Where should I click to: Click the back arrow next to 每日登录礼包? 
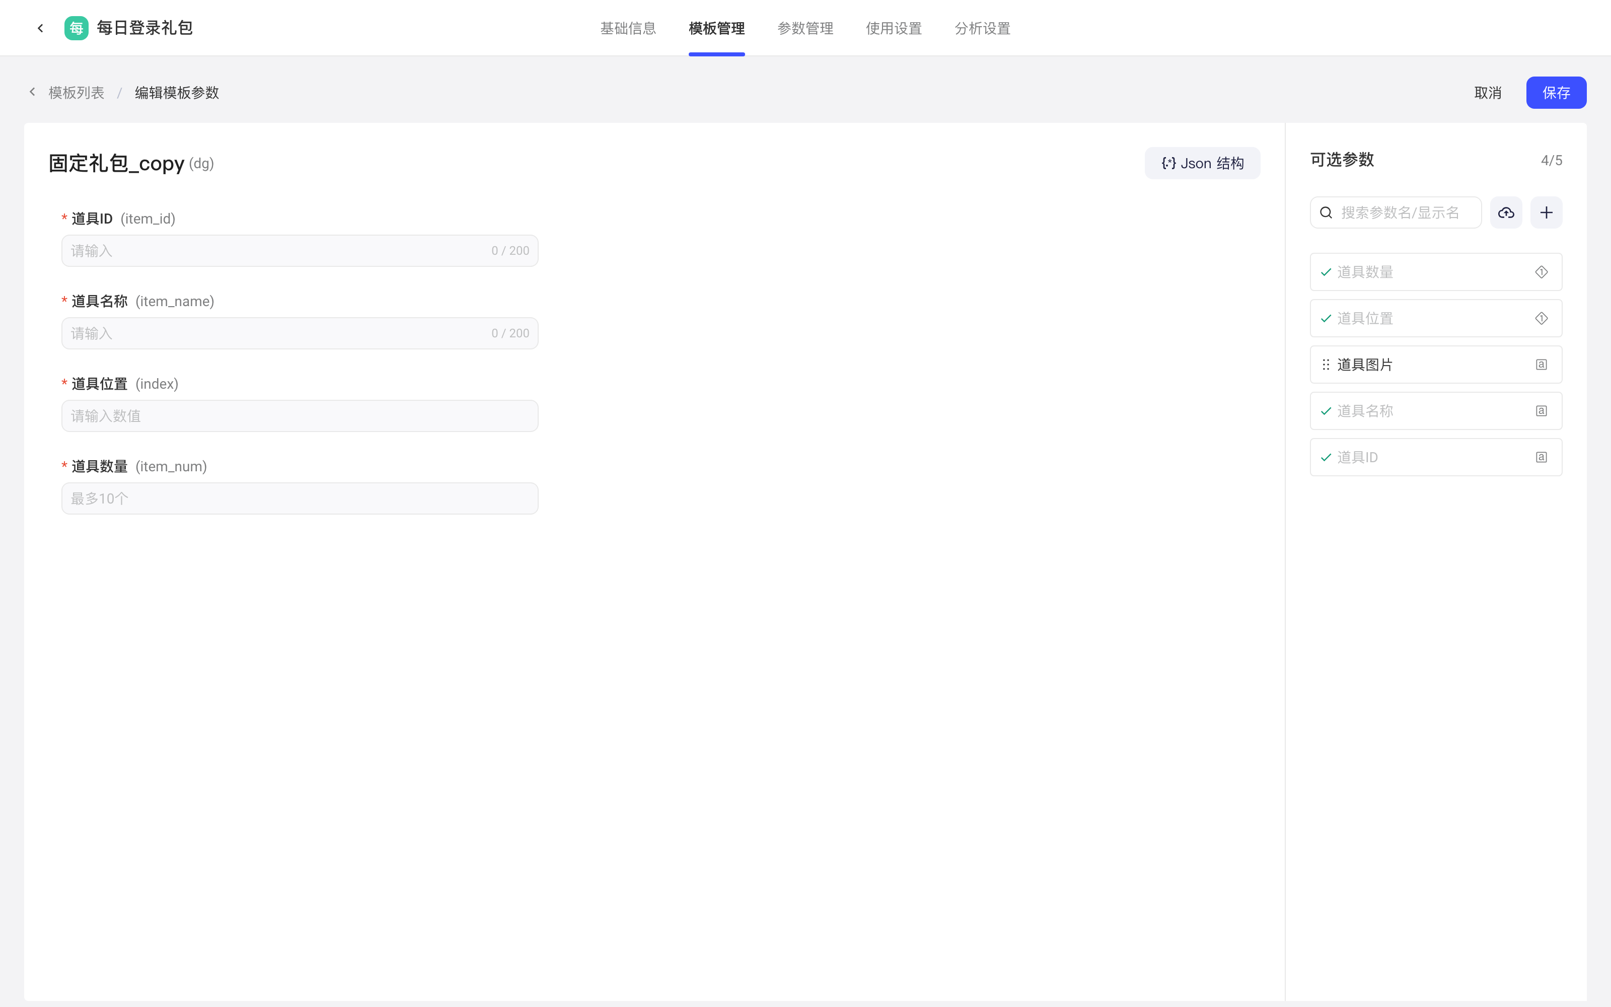click(x=41, y=28)
